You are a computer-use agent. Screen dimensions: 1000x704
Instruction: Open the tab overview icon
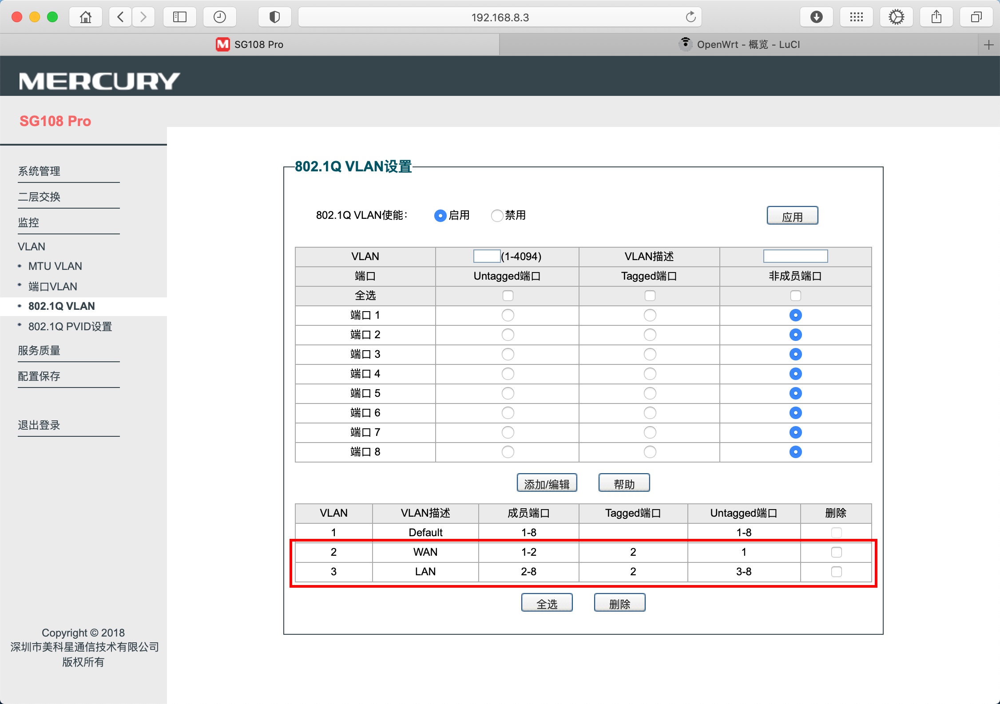(x=976, y=17)
